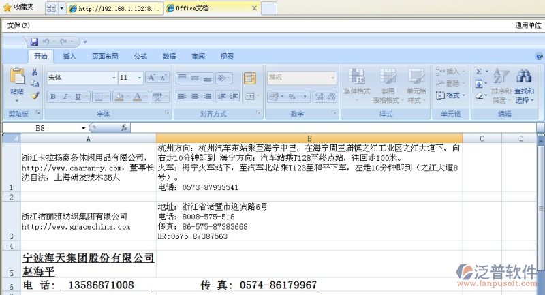Screen dimensions: 545x295
Task: Open the 视图 ribbon tab
Action: (227, 57)
